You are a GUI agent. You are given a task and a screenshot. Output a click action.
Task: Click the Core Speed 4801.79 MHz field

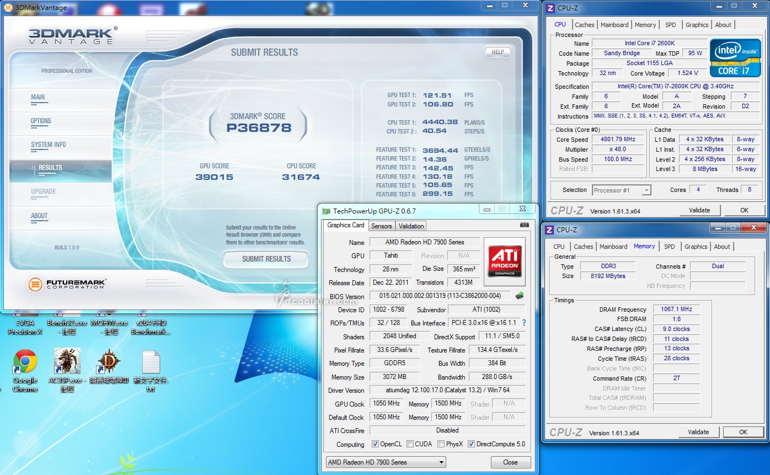(618, 140)
